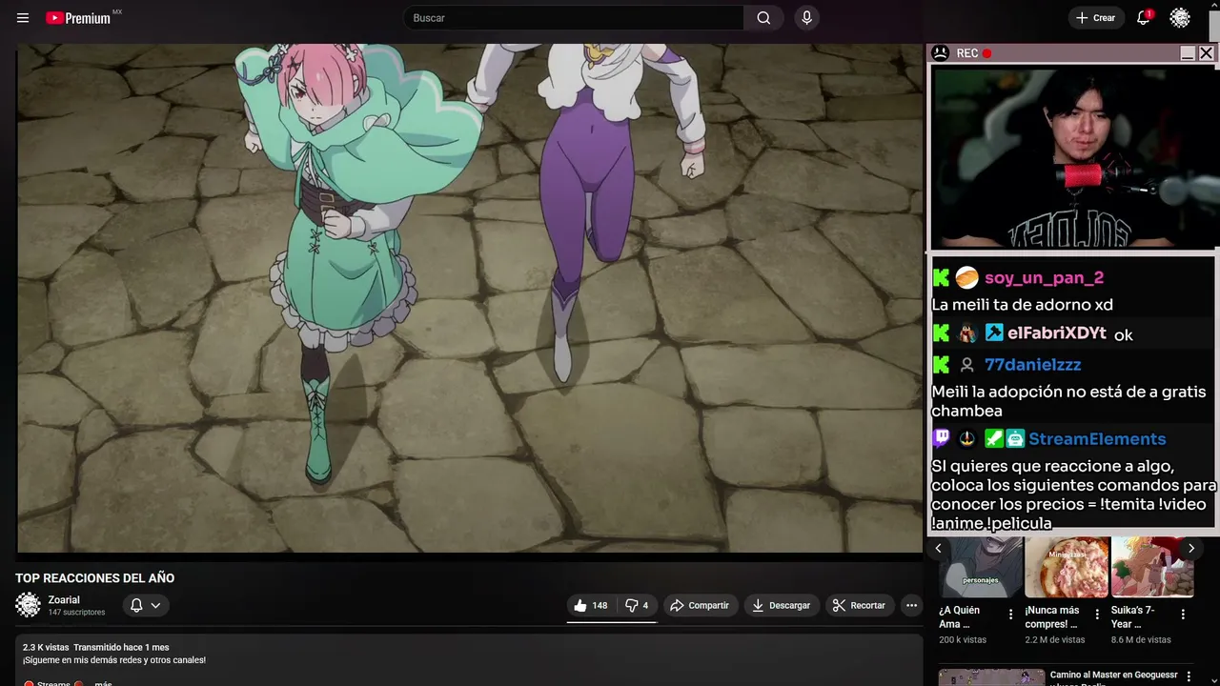The height and width of the screenshot is (686, 1220).
Task: Show next videos in the shelf
Action: (x=1190, y=548)
